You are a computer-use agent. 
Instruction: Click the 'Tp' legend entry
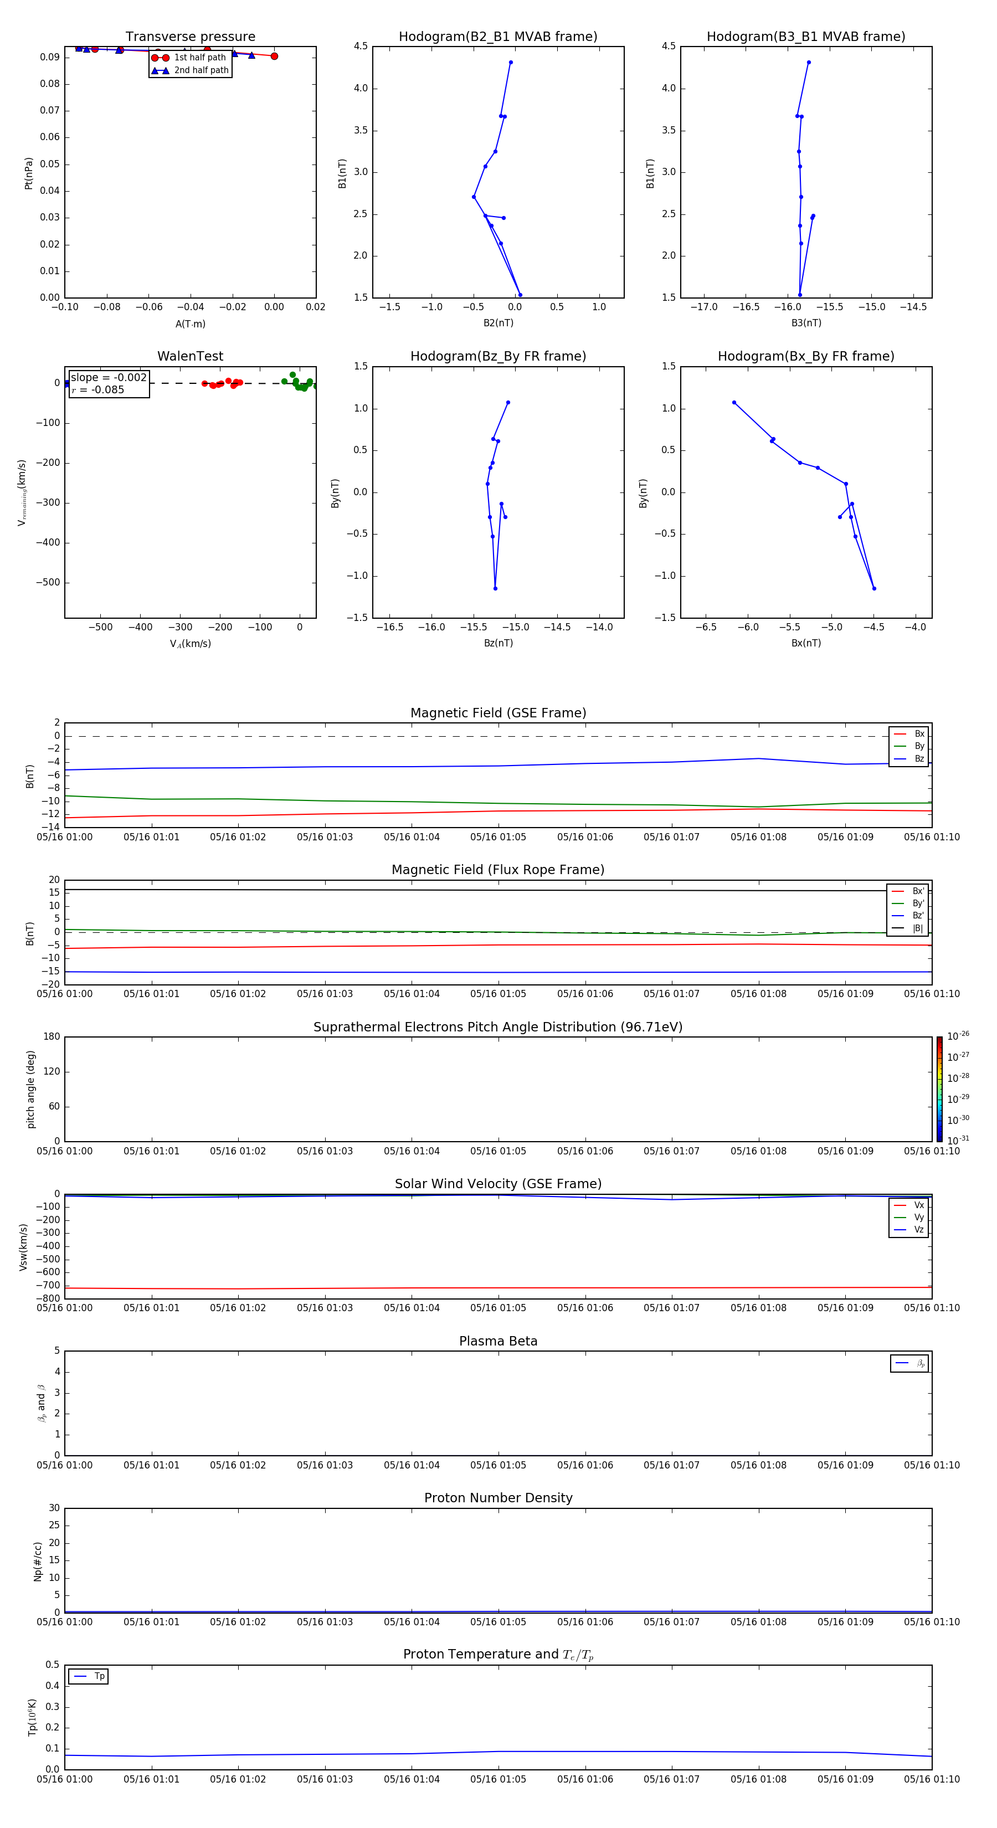tap(89, 1676)
